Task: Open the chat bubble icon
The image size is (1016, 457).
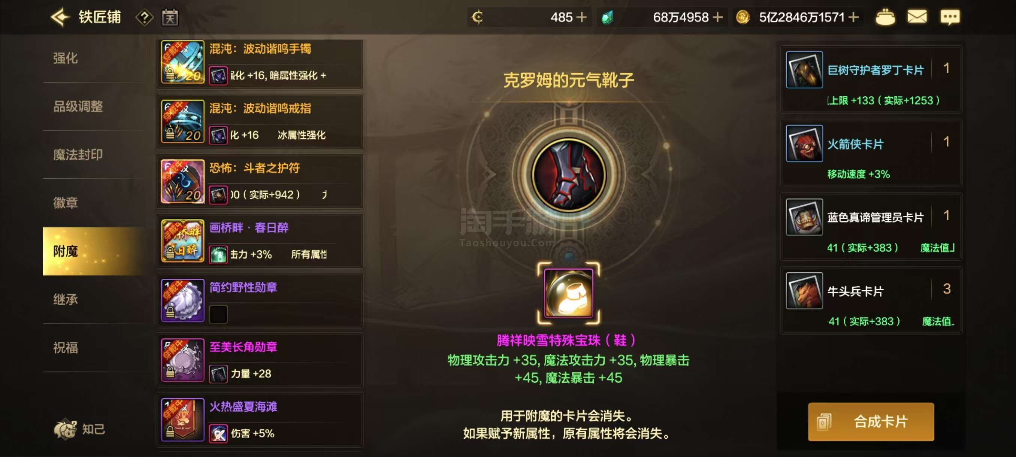Action: click(950, 17)
